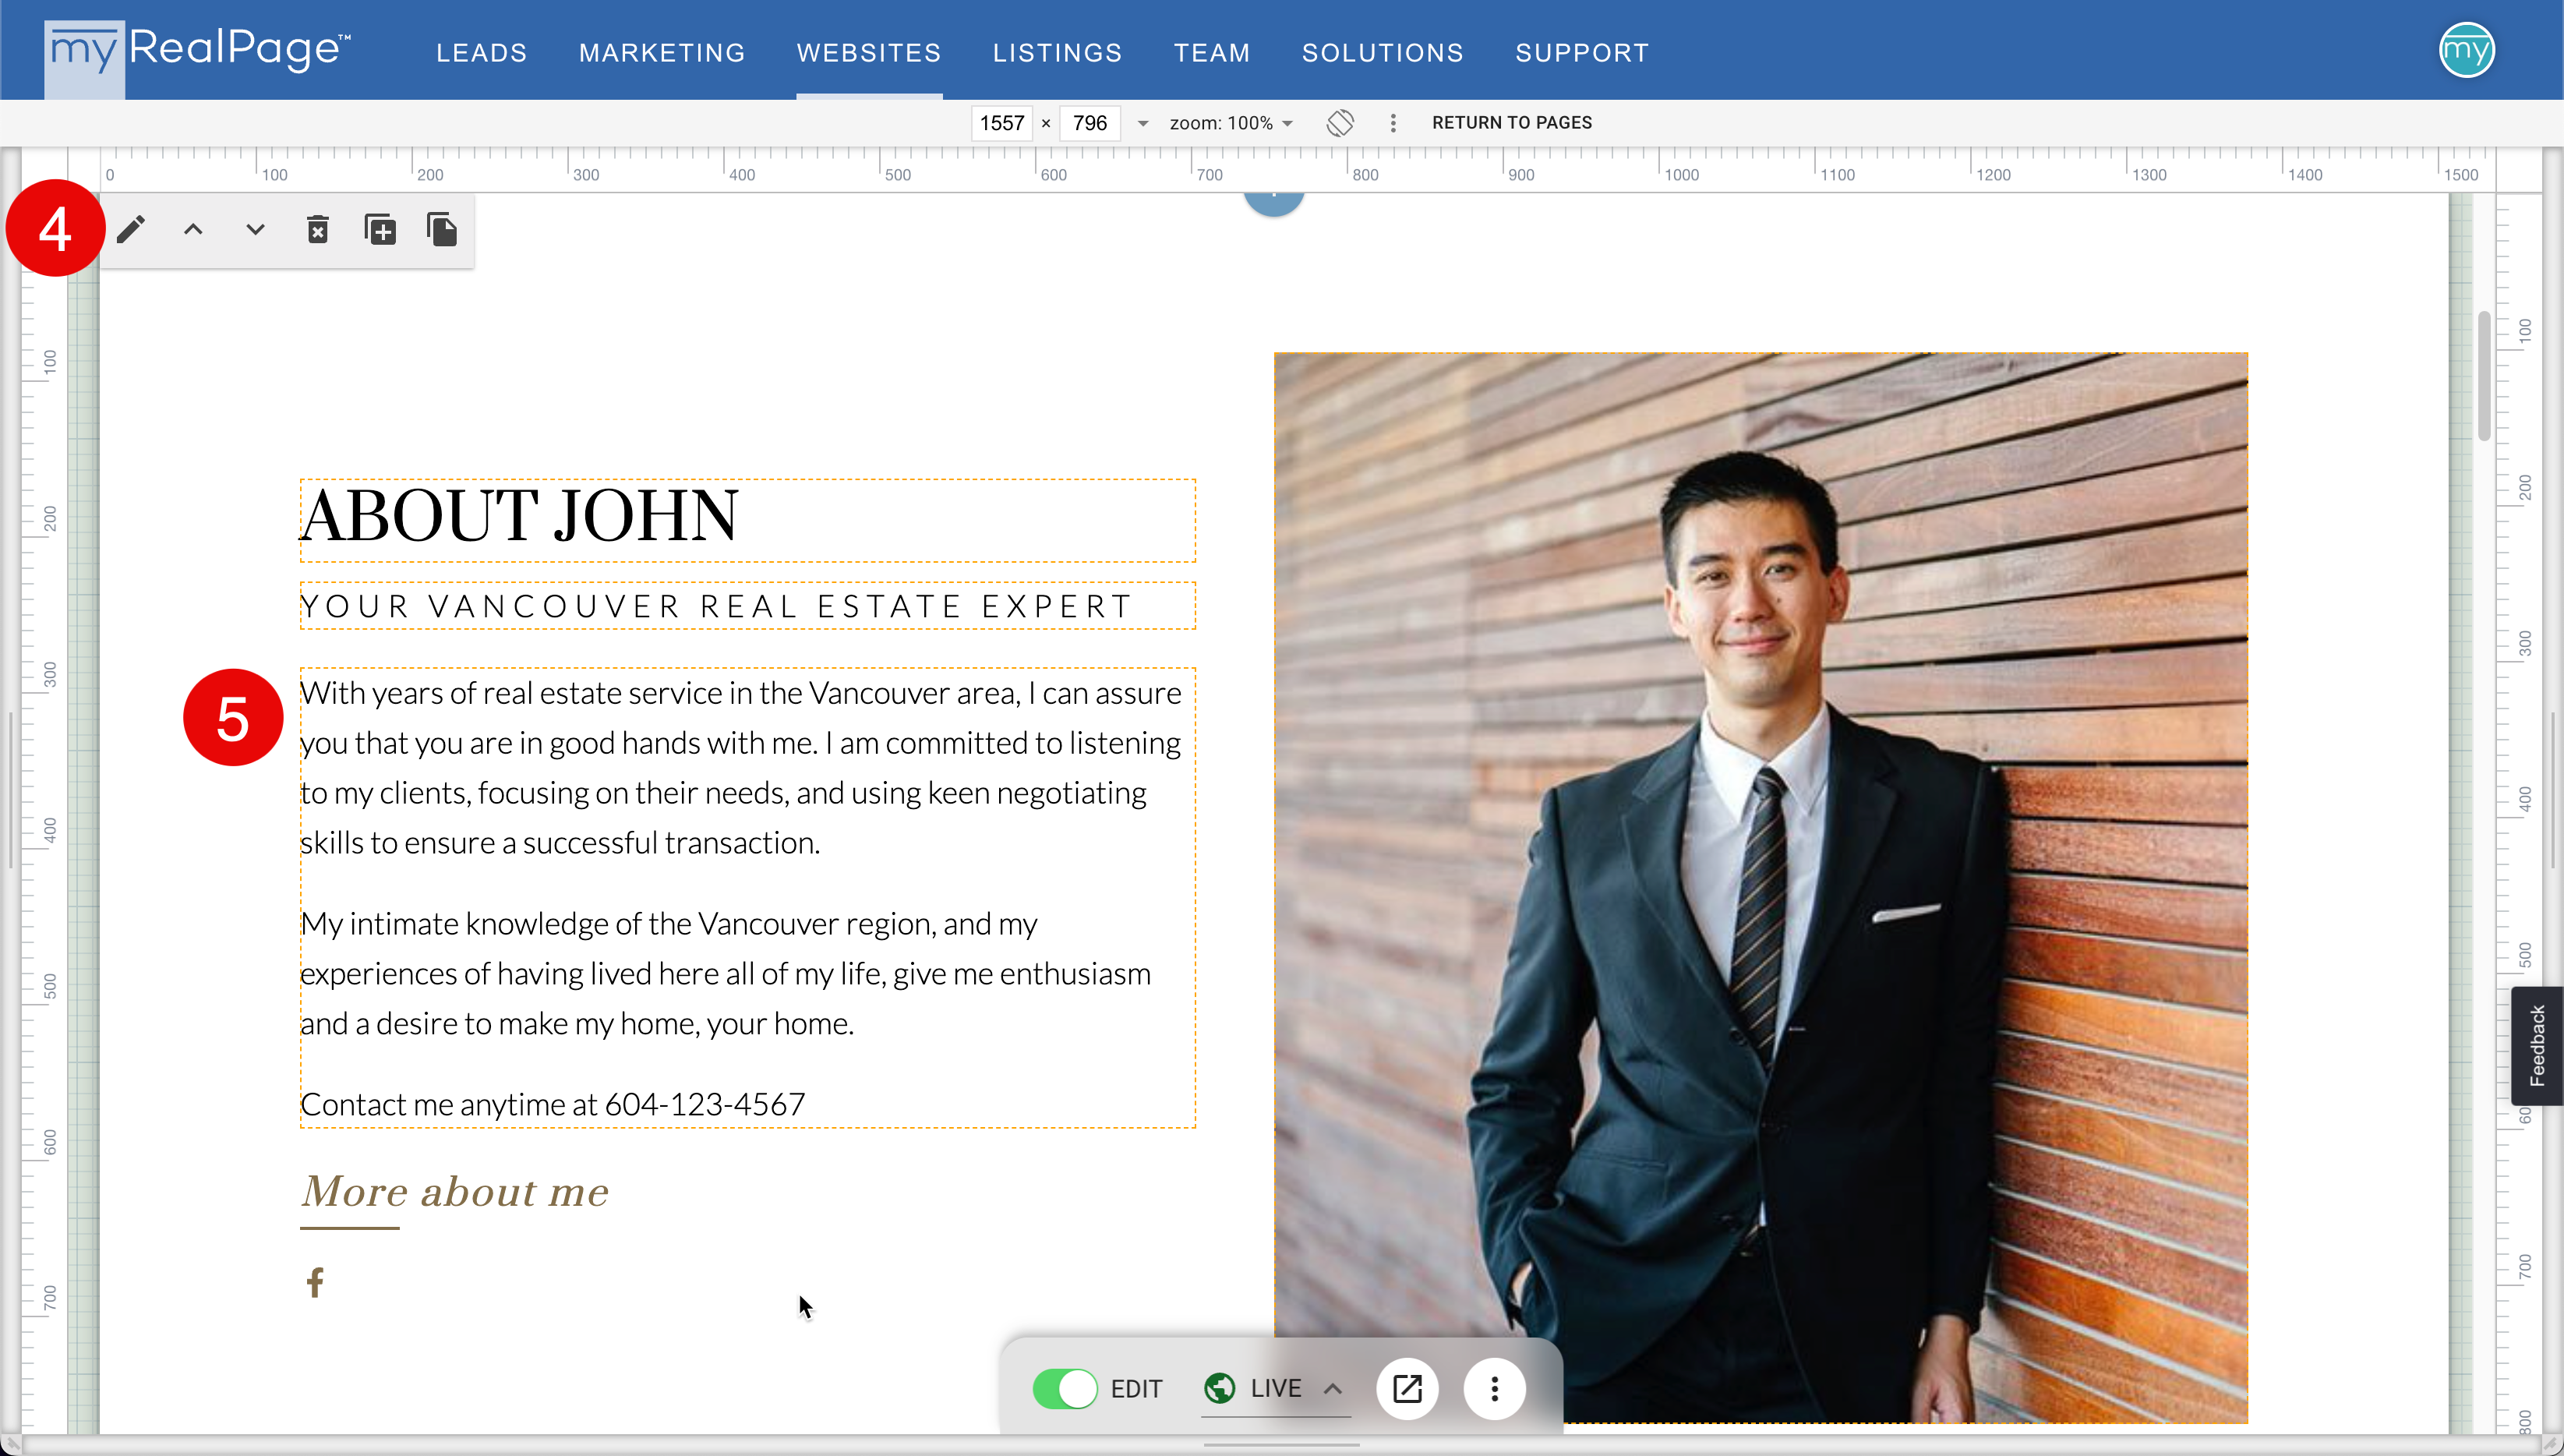The image size is (2564, 1456).
Task: Select the YOUR VANCOUVER REAL ESTATE EXPERT subtitle
Action: (747, 606)
